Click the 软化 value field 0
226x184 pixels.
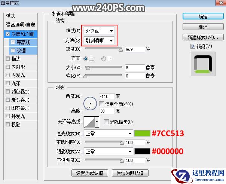[x=135, y=76]
